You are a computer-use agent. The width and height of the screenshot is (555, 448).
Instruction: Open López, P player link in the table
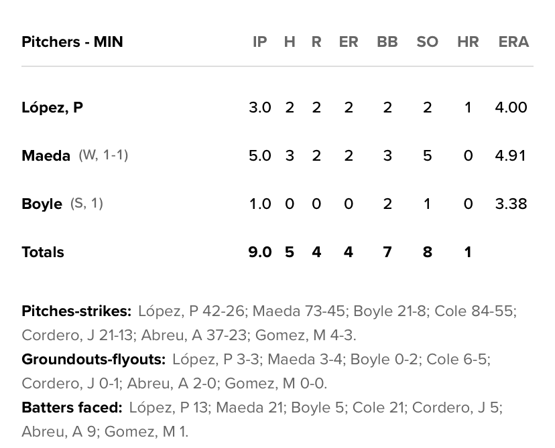pyautogui.click(x=52, y=108)
